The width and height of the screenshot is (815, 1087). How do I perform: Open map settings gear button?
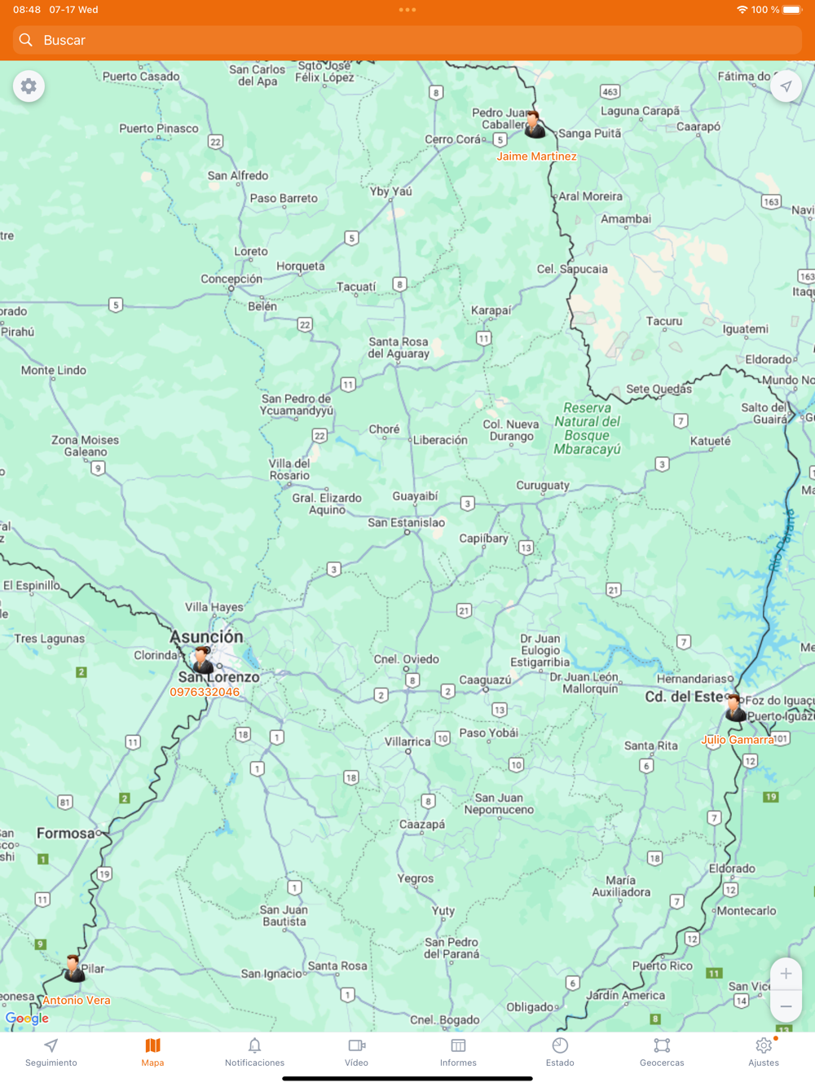[29, 86]
